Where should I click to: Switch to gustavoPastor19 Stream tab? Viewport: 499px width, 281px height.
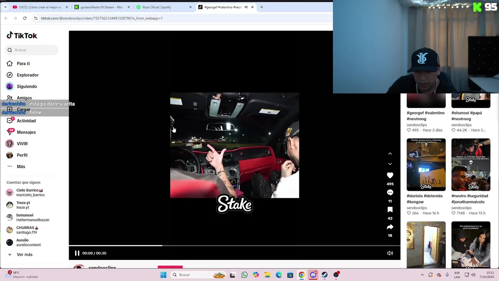point(102,7)
